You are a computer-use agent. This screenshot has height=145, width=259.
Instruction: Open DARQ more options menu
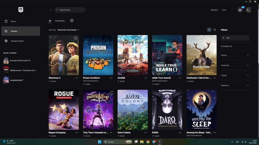click(180, 133)
